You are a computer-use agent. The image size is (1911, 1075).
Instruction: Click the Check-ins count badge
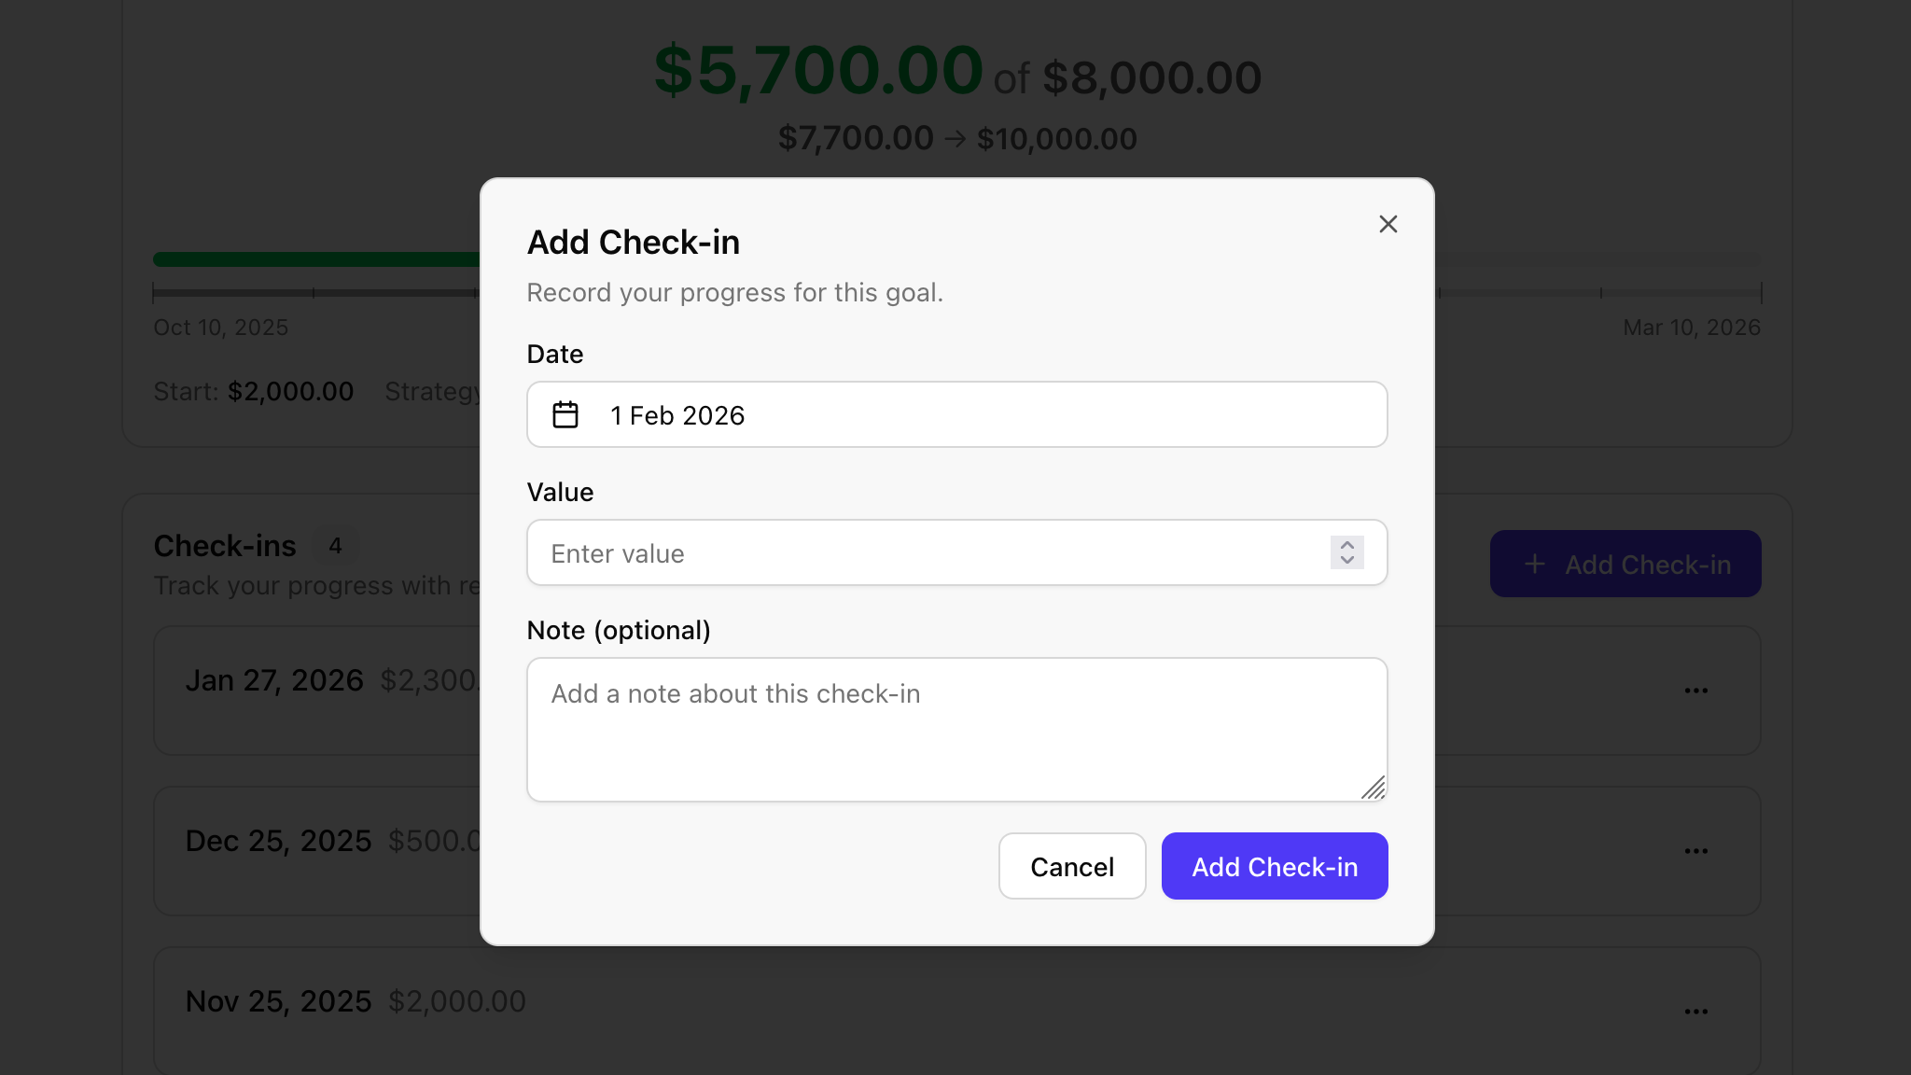(x=335, y=545)
